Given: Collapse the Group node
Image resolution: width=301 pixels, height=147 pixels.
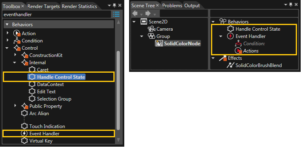Looking at the screenshot, I should 142,36.
